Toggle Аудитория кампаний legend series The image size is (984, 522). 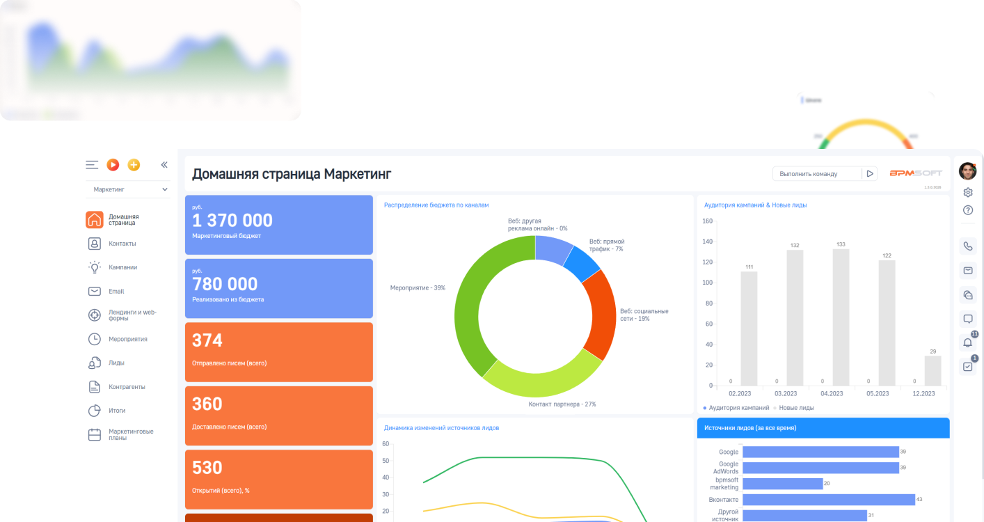[x=736, y=408]
